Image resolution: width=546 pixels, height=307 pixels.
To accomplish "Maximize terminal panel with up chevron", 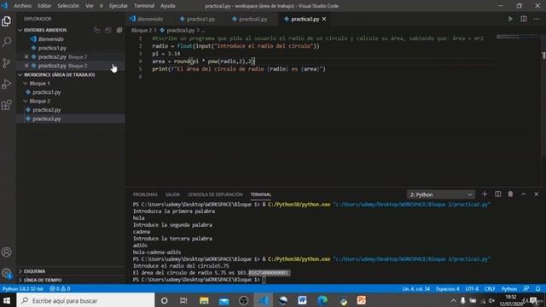I will 523,194.
